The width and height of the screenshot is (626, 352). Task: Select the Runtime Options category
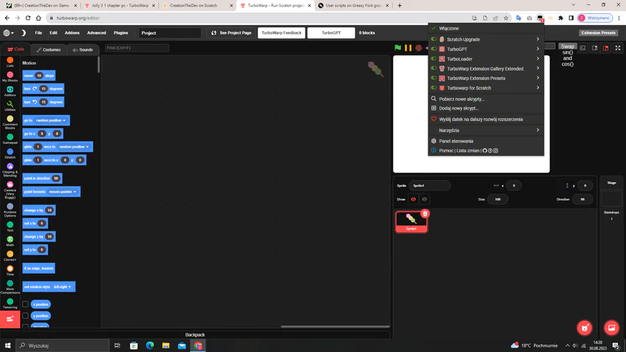[x=10, y=210]
